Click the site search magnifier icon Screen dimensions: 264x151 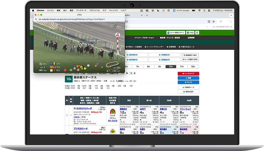click(x=197, y=33)
